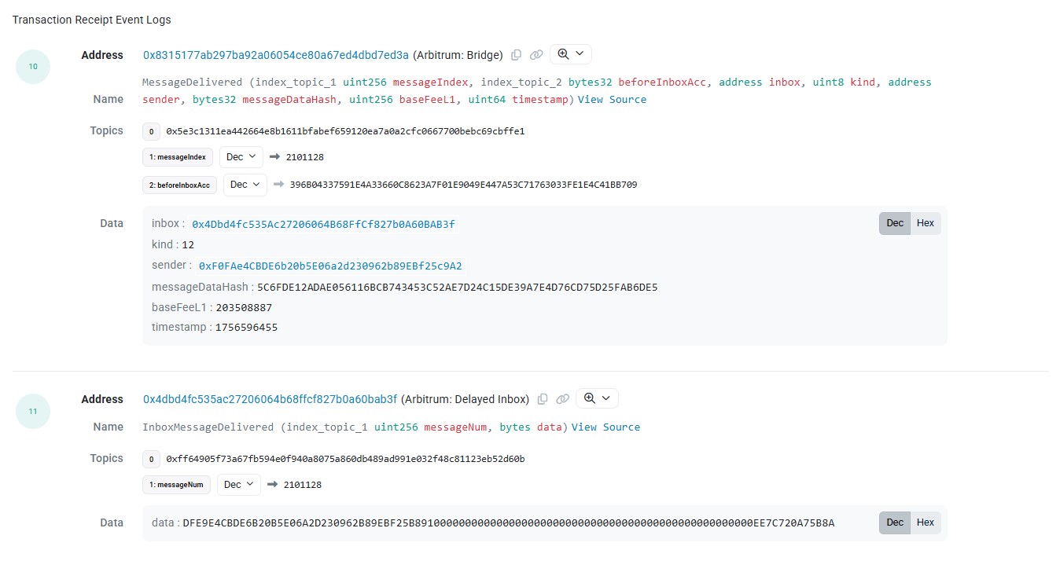
Task: Select timestamp value 1756596455
Action: click(247, 328)
